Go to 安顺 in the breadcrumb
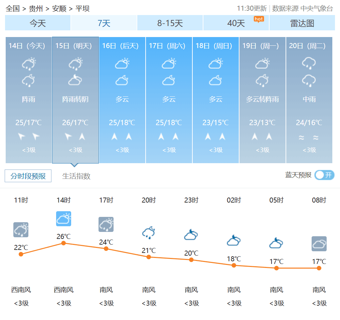The height and width of the screenshot is (320, 340). [x=59, y=8]
